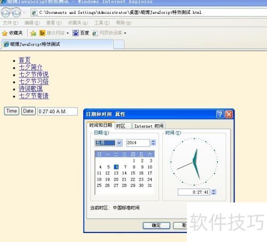Open the 七夕节寄语 link
267x242 pixels.
pos(34,96)
